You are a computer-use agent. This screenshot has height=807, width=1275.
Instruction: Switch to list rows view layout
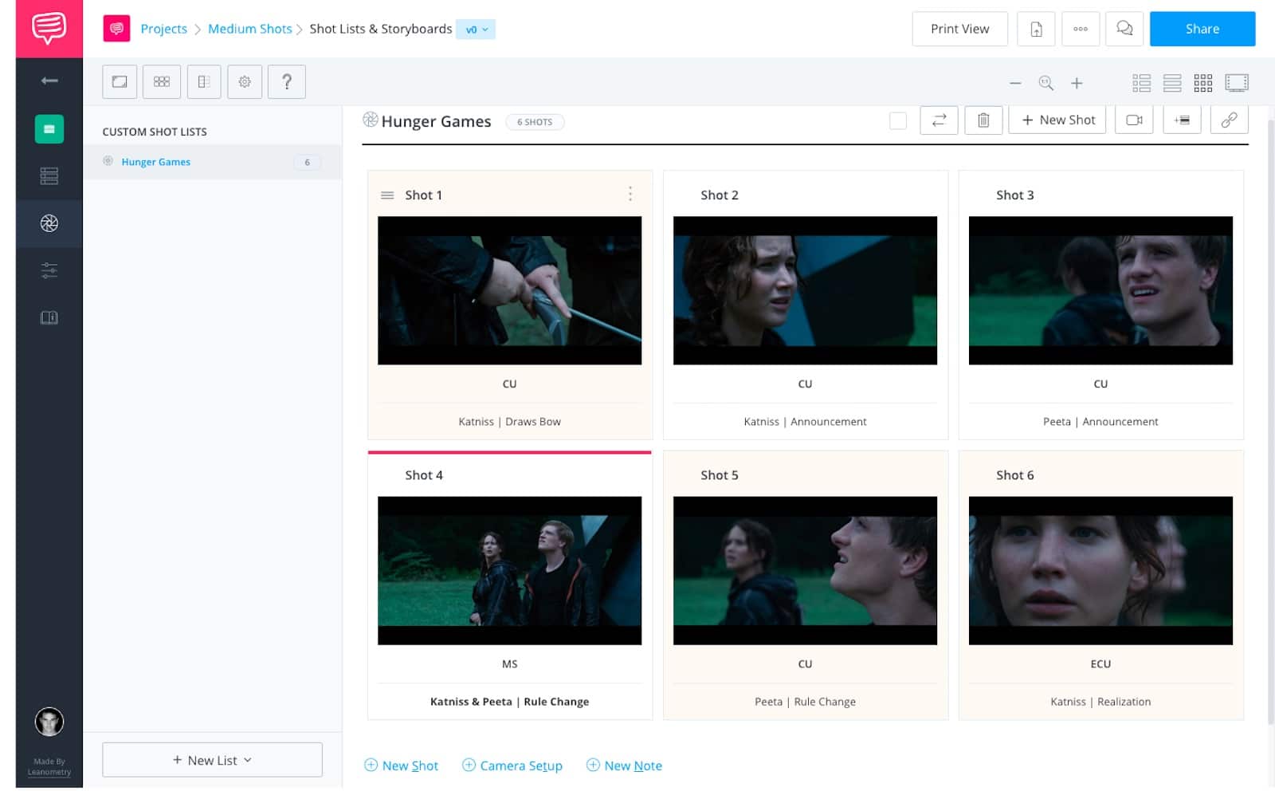pyautogui.click(x=1171, y=83)
